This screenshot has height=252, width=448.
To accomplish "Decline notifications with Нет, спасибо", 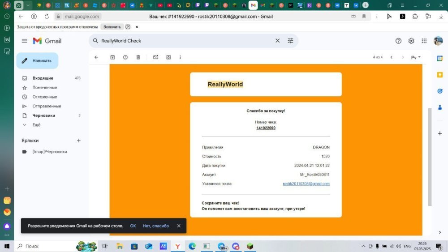I will (156, 226).
